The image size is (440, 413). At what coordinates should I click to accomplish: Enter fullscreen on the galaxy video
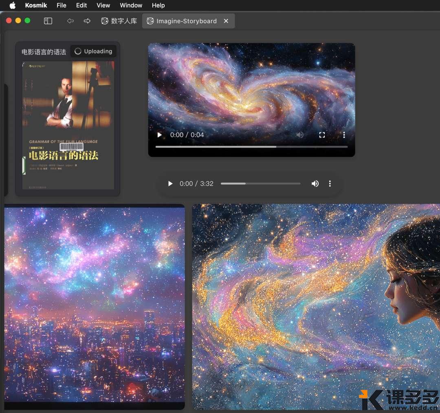pos(322,135)
